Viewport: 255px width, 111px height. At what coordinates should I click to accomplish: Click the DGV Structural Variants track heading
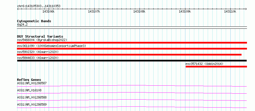click(40, 36)
